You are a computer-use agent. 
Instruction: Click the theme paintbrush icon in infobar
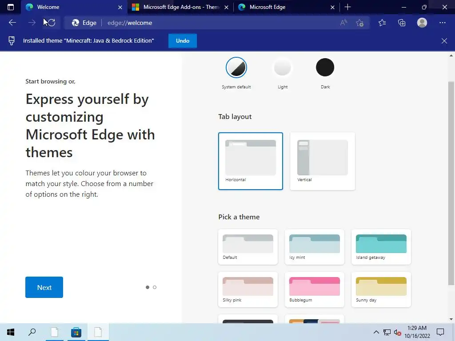pyautogui.click(x=11, y=40)
